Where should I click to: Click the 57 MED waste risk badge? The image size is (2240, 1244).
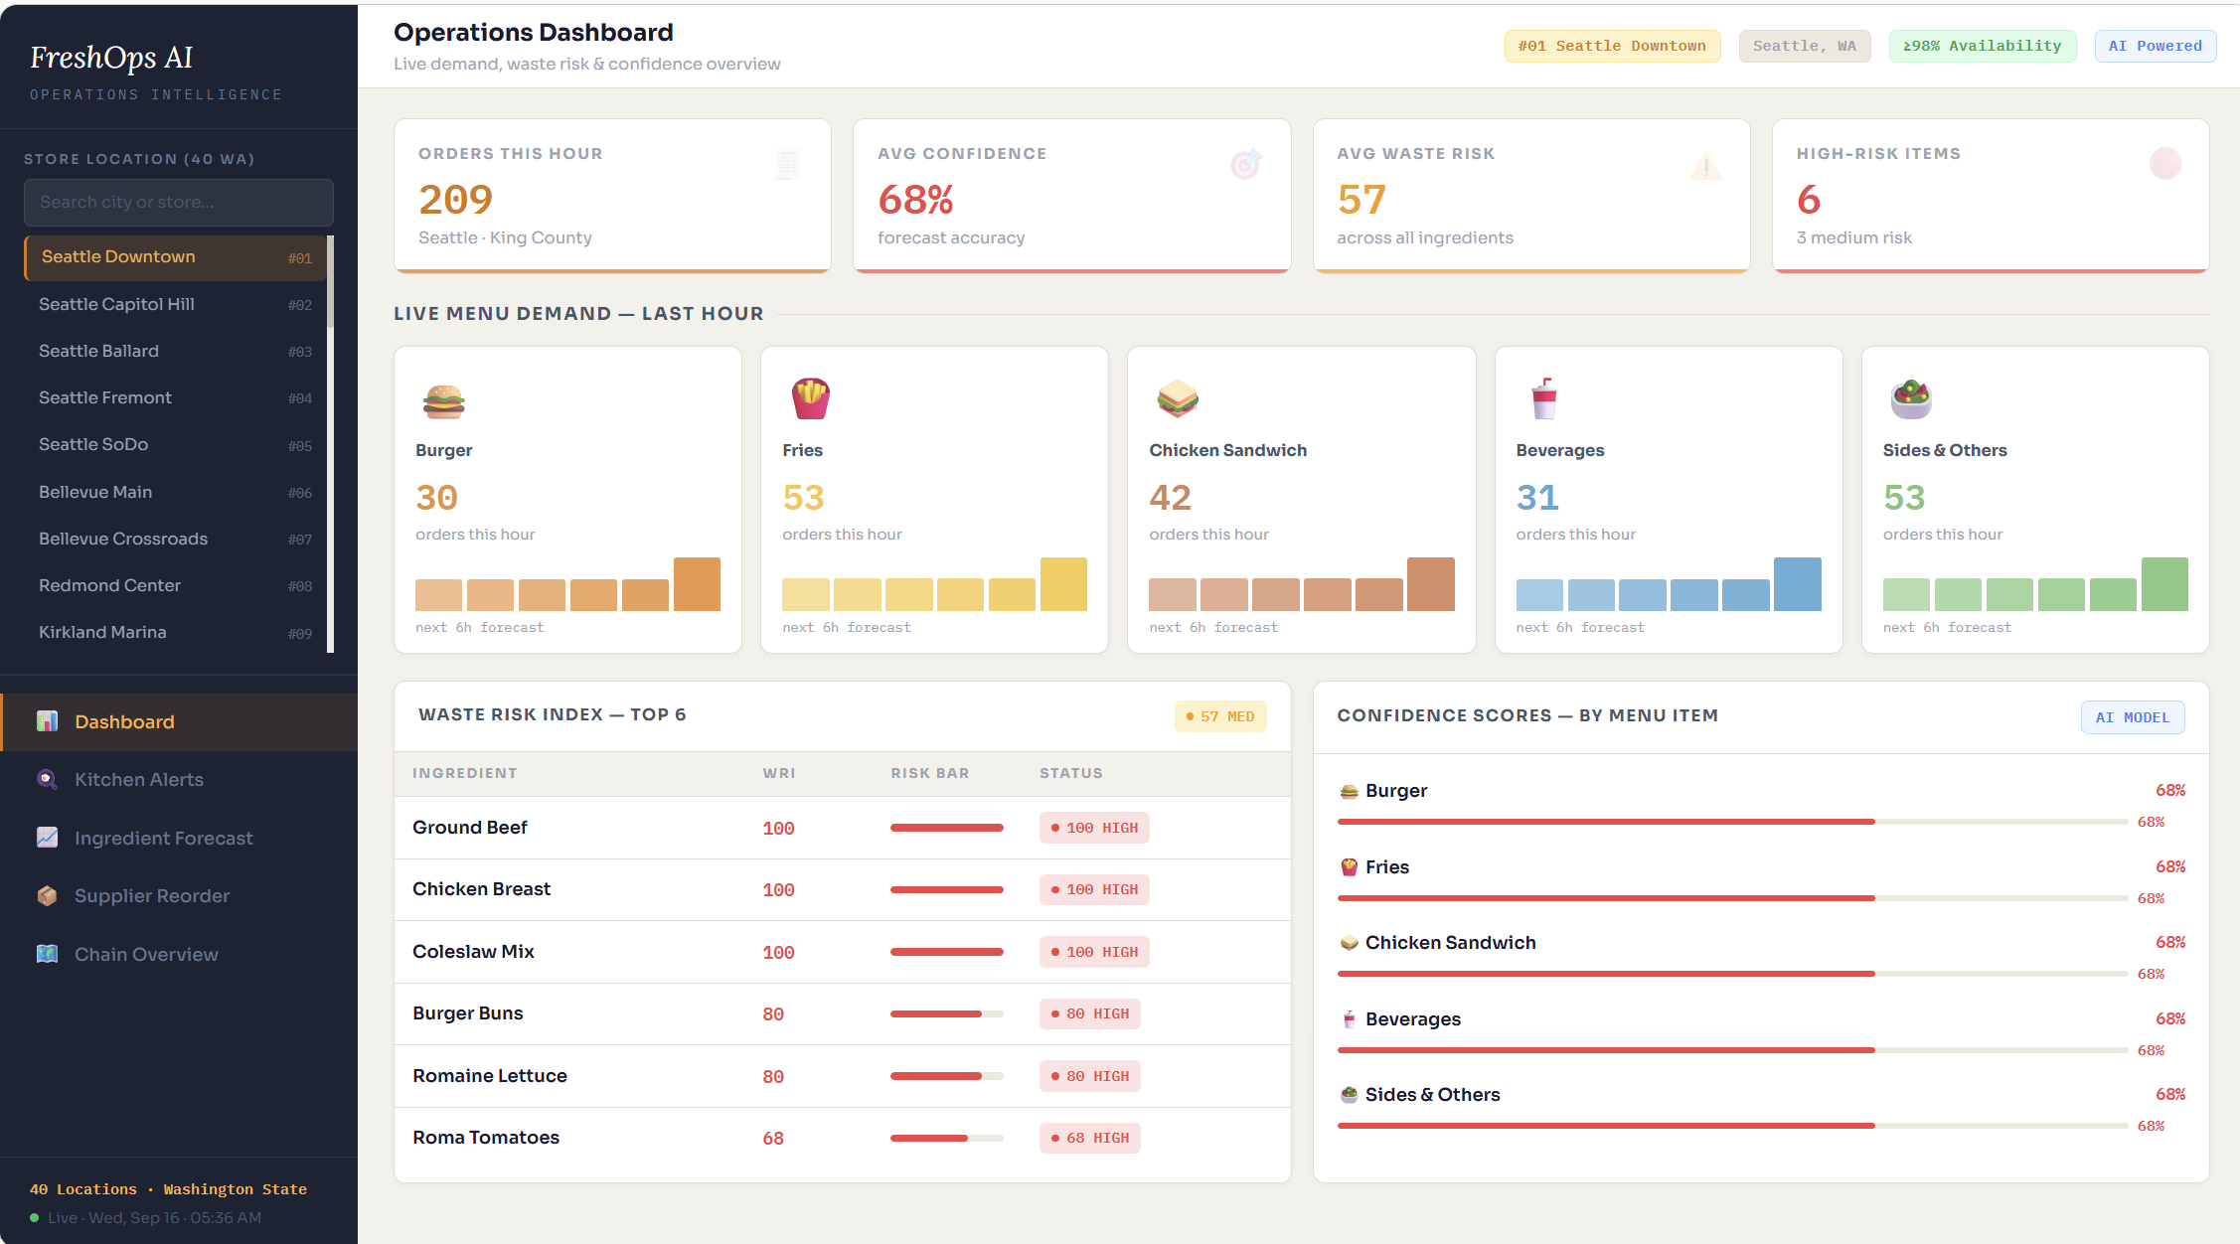[x=1220, y=716]
